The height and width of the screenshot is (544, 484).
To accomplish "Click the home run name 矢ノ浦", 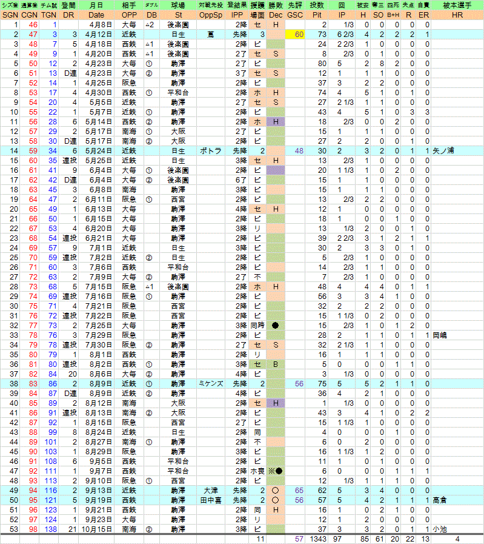I will (x=443, y=151).
